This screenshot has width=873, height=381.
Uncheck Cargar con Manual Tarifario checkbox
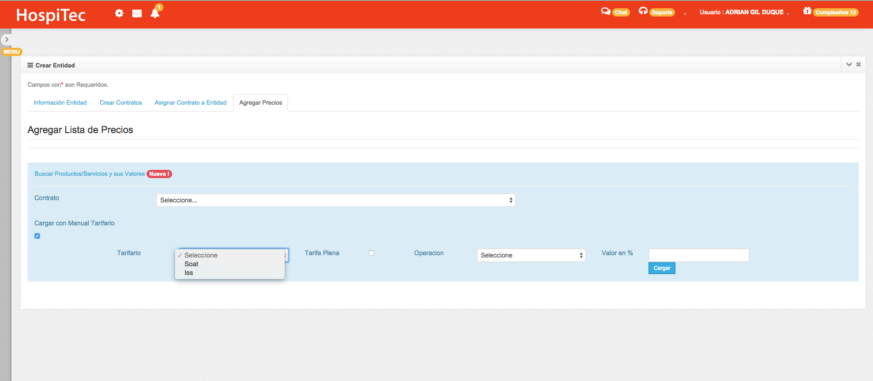coord(37,236)
